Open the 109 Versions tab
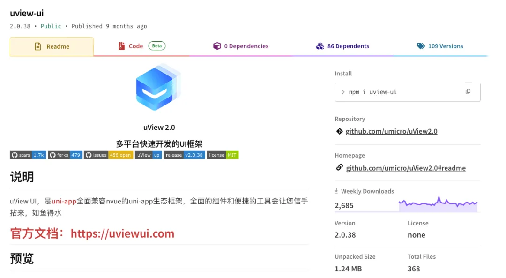Image resolution: width=506 pixels, height=278 pixels. [440, 46]
